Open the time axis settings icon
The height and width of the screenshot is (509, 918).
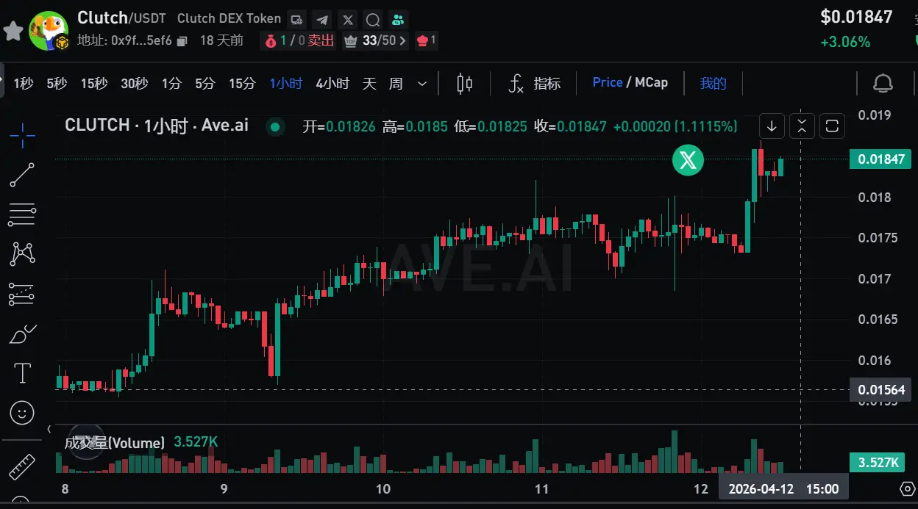point(908,489)
